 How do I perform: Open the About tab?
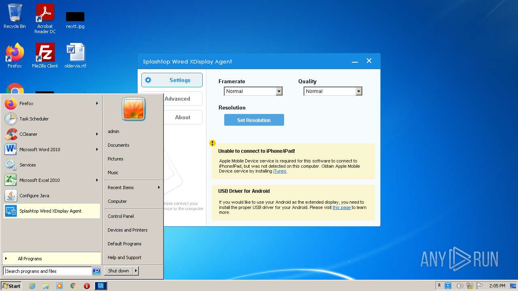(183, 117)
